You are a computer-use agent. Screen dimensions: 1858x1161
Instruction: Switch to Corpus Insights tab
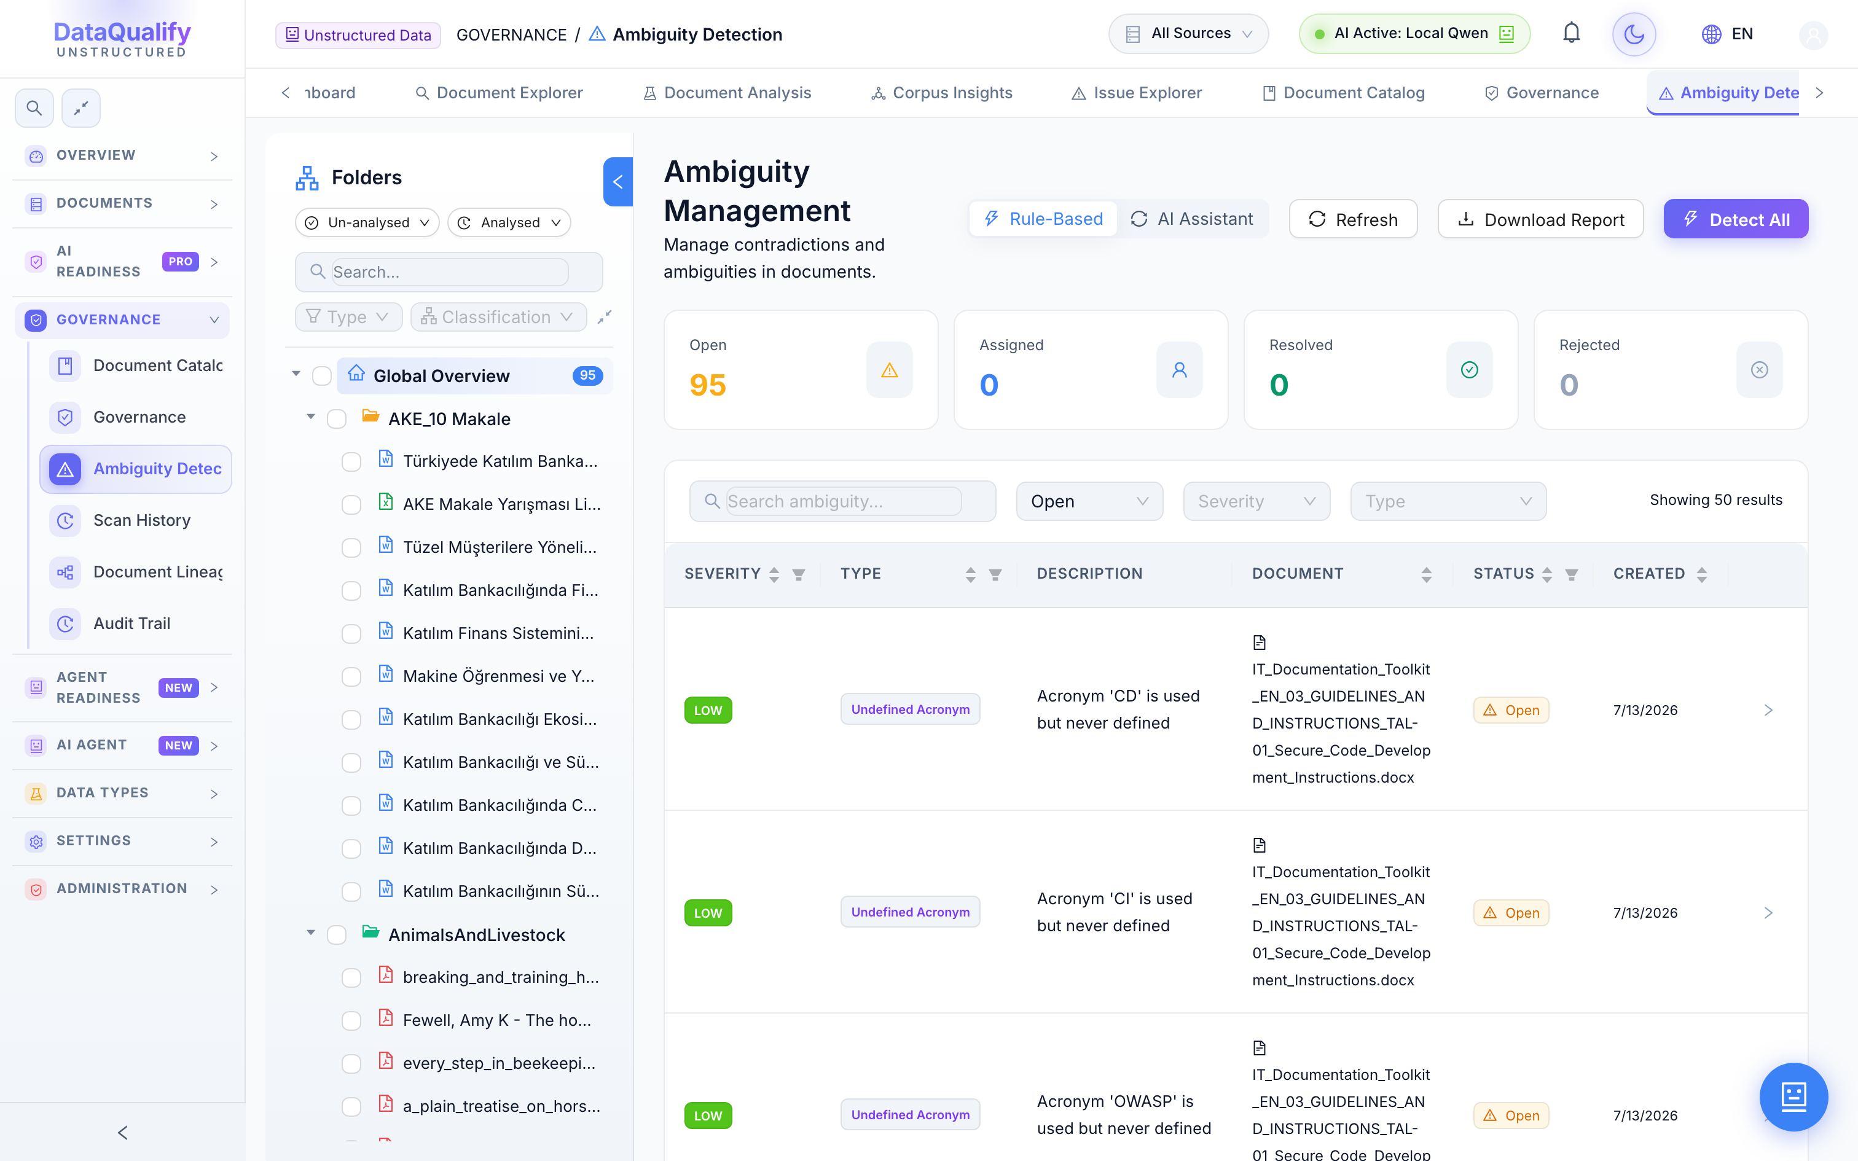[941, 93]
